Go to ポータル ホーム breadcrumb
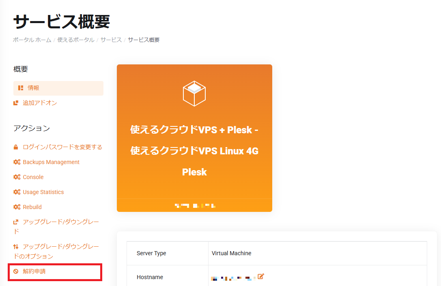This screenshot has width=441, height=286. [x=32, y=40]
